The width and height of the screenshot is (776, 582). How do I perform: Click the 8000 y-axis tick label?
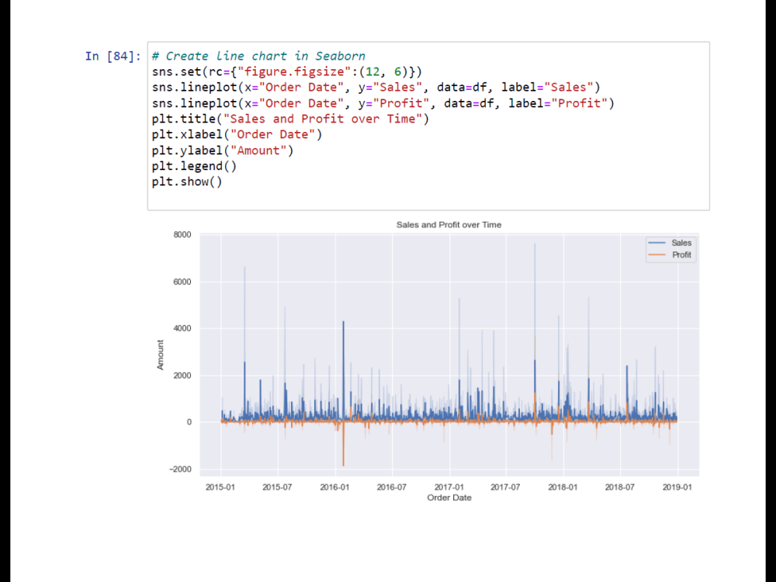(x=182, y=234)
